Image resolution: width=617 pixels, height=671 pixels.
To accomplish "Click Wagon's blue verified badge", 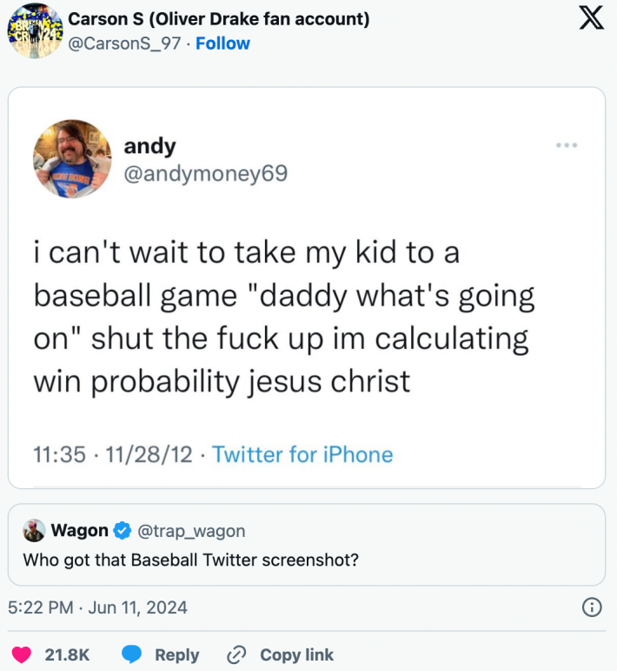I will coord(123,530).
